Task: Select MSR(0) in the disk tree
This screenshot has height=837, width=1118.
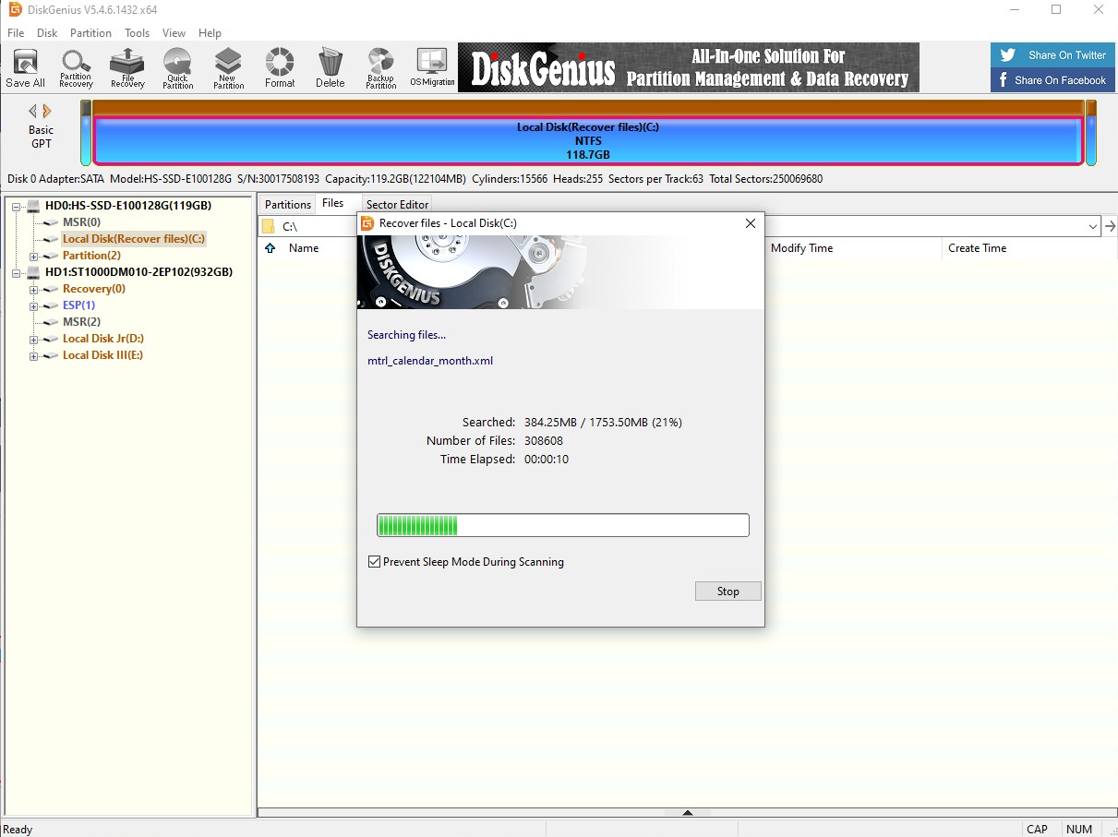Action: (81, 222)
